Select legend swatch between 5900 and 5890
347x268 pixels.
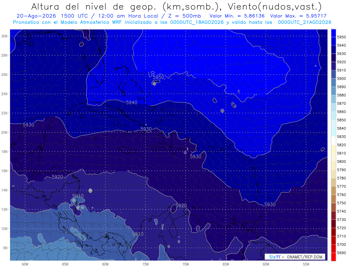pyautogui.click(x=333, y=83)
